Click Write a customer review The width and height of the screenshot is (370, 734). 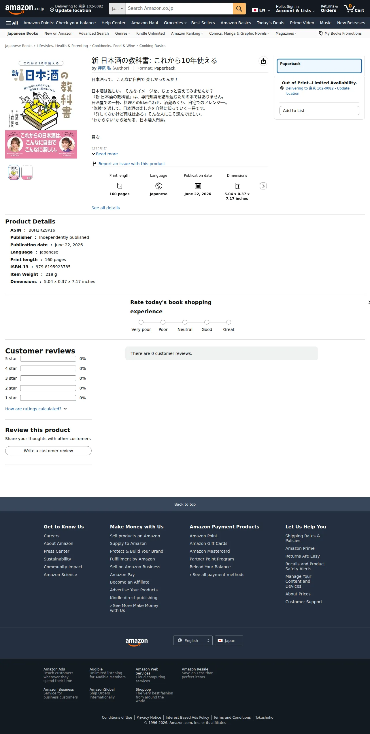48,451
